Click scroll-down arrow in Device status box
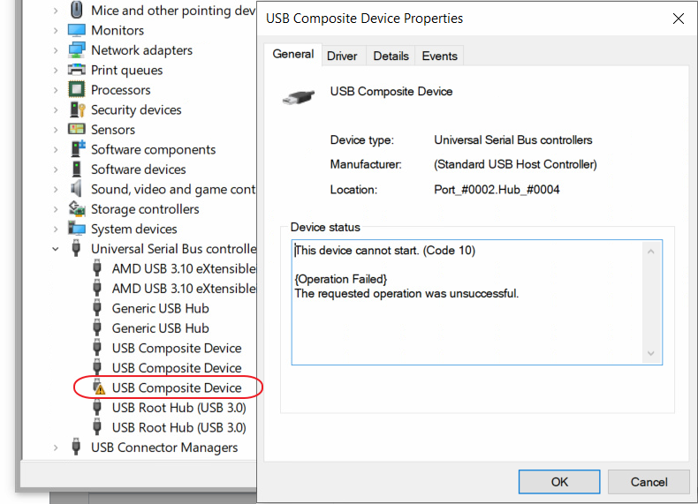 tap(651, 353)
